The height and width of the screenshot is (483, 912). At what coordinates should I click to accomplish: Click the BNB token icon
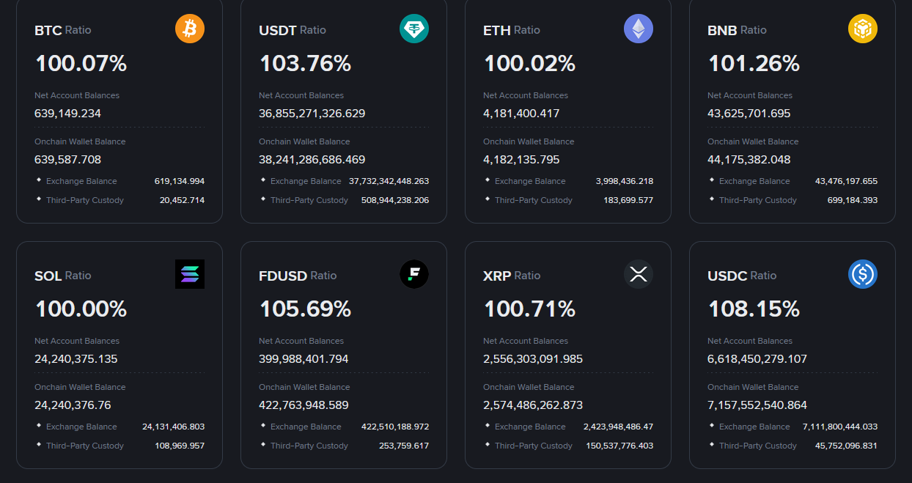[863, 29]
